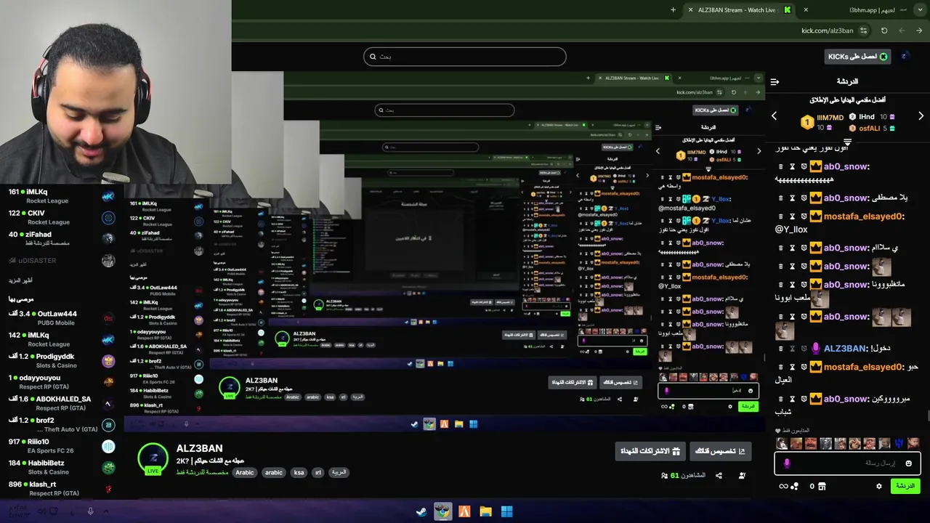Click ALZ3BAN username in chat messages
This screenshot has width=930, height=523.
(845, 349)
